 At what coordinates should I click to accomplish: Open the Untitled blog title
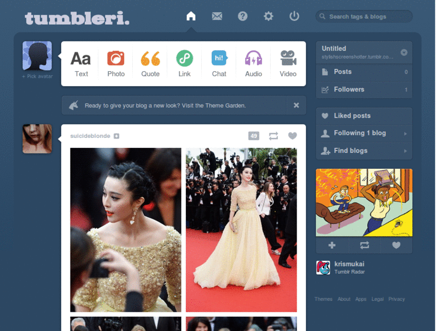(x=334, y=49)
